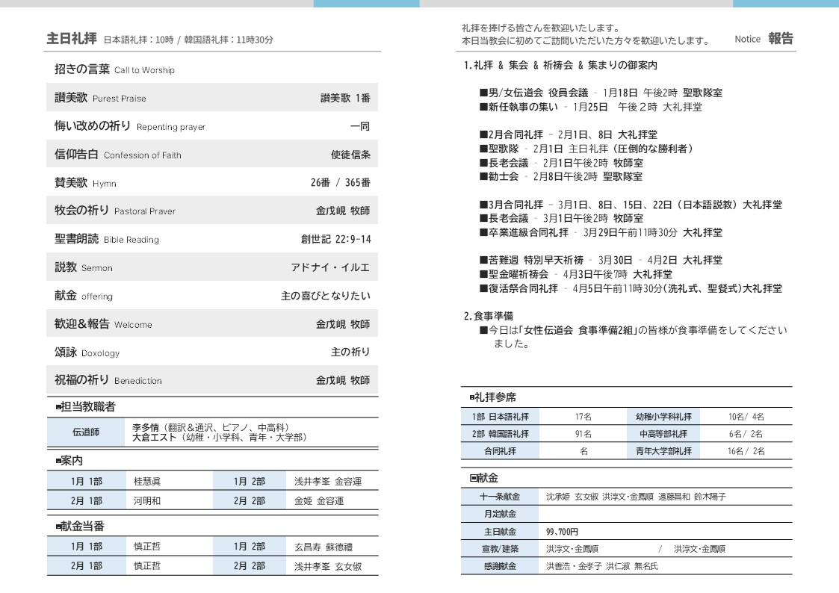The height and width of the screenshot is (593, 839).
Task: Click the square icon beside 献金当番 heading
Action: click(x=58, y=527)
